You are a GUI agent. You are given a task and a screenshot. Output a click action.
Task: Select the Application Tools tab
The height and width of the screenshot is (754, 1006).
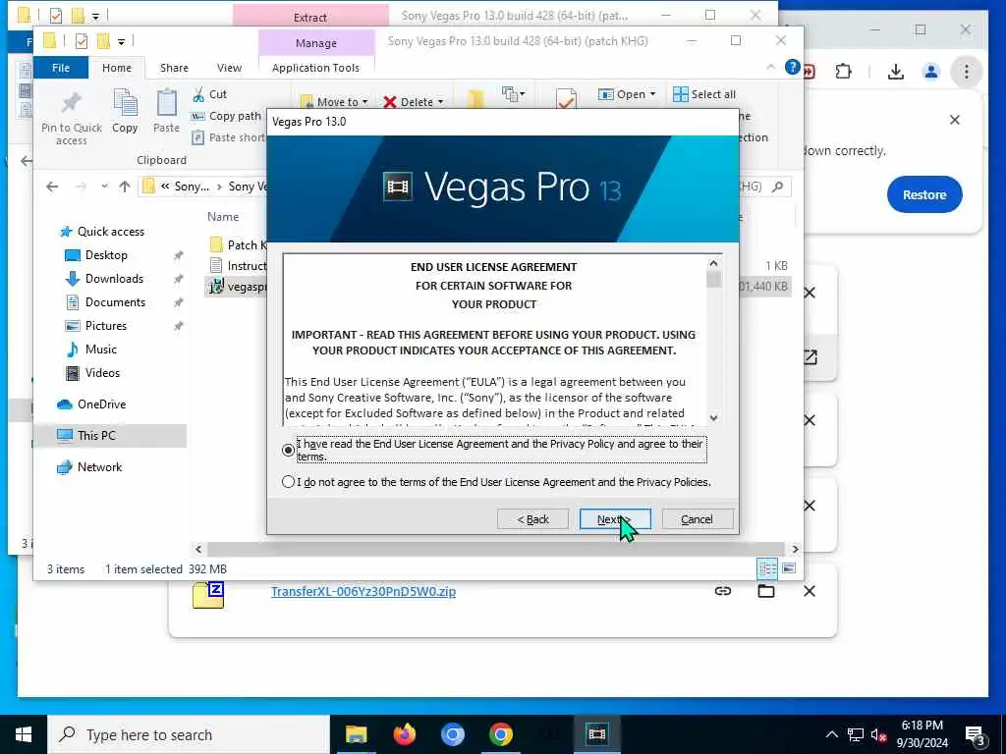(x=315, y=68)
